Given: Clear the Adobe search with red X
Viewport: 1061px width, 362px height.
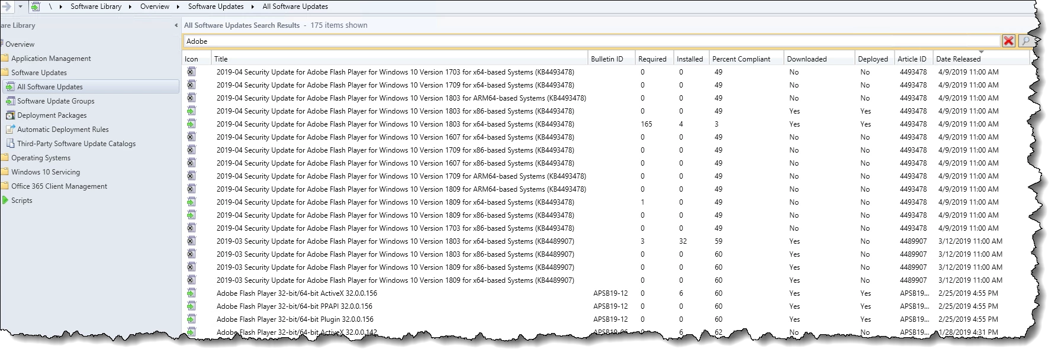Looking at the screenshot, I should click(x=1008, y=41).
